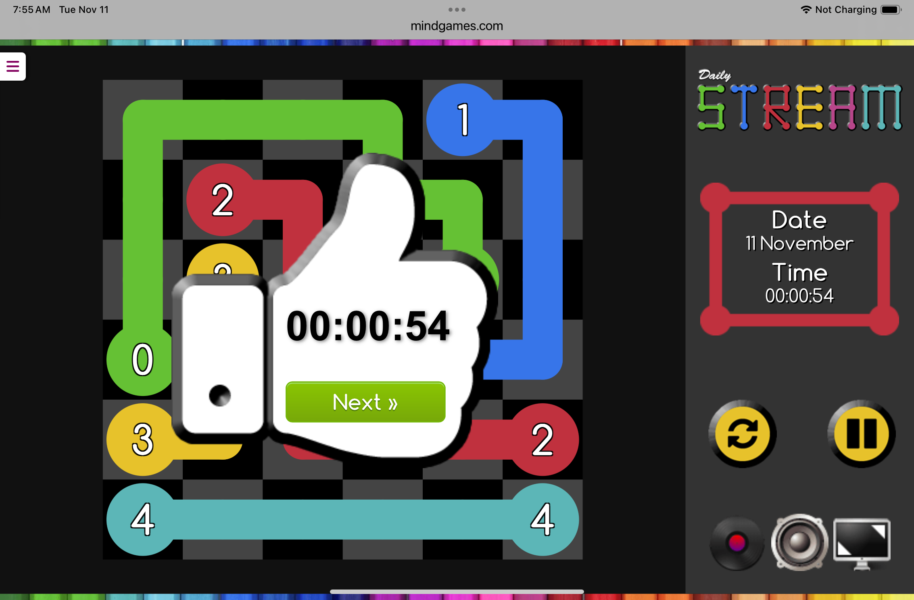Click the thumbs-up completion time display
This screenshot has width=914, height=600.
pos(368,326)
